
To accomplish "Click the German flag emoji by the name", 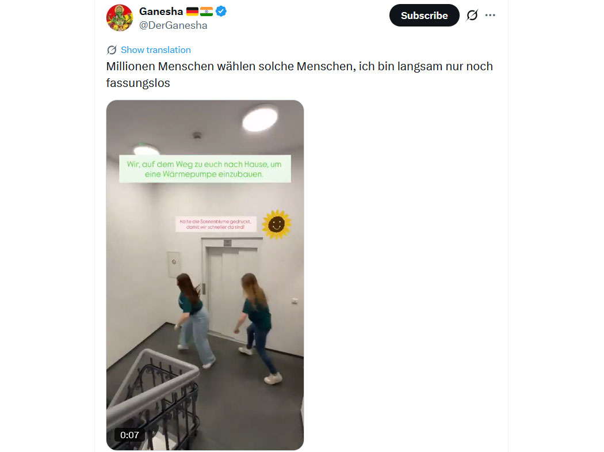I will 192,12.
